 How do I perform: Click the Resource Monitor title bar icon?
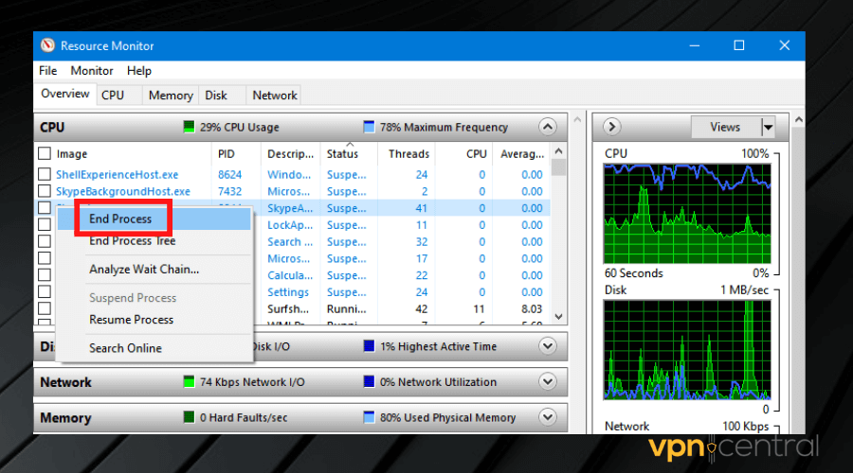pyautogui.click(x=46, y=45)
